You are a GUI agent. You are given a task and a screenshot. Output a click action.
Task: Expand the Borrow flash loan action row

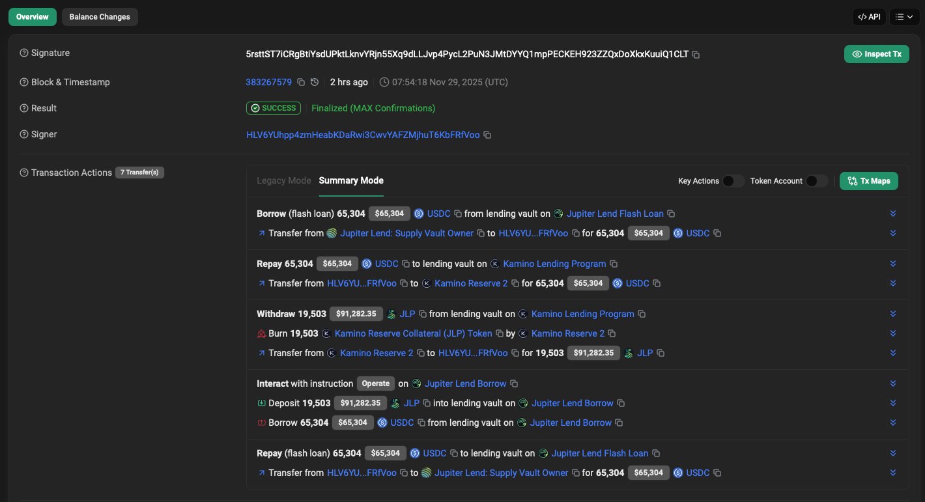[x=893, y=214]
